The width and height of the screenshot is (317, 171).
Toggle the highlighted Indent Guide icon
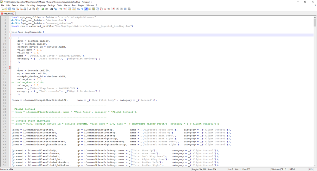tap(86, 9)
